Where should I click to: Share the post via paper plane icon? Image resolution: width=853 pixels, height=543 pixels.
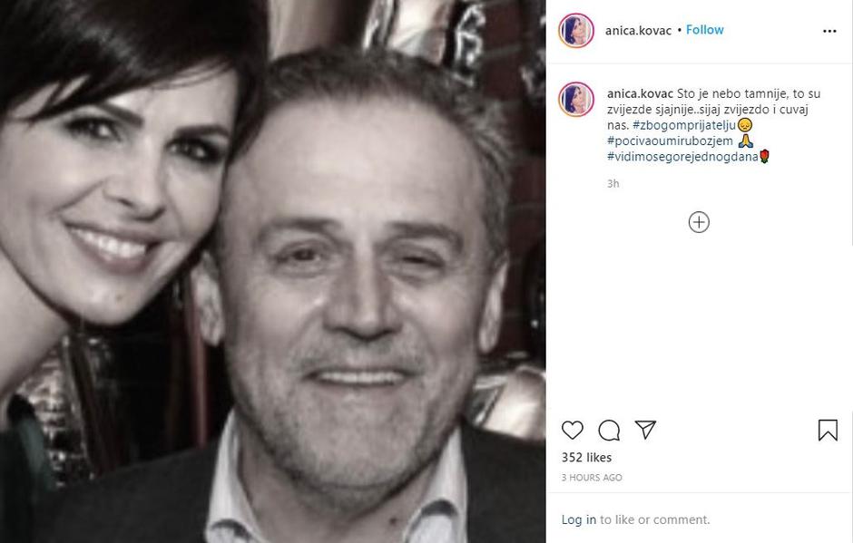coord(645,430)
